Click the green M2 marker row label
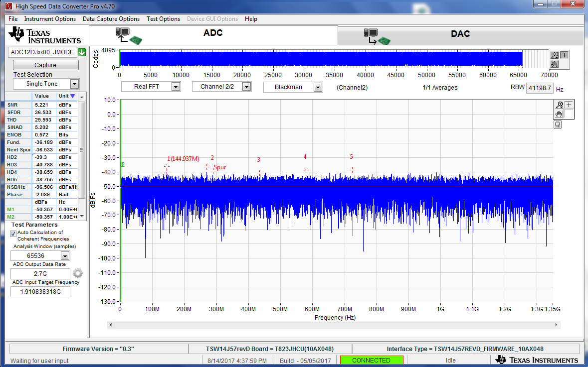 [x=10, y=217]
